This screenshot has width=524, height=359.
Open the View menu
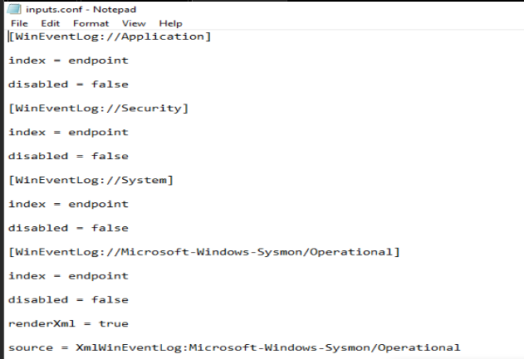(133, 23)
